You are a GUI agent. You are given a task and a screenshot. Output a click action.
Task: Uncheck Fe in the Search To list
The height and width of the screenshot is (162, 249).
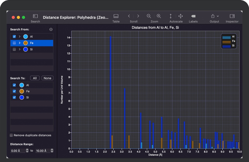pos(14,91)
